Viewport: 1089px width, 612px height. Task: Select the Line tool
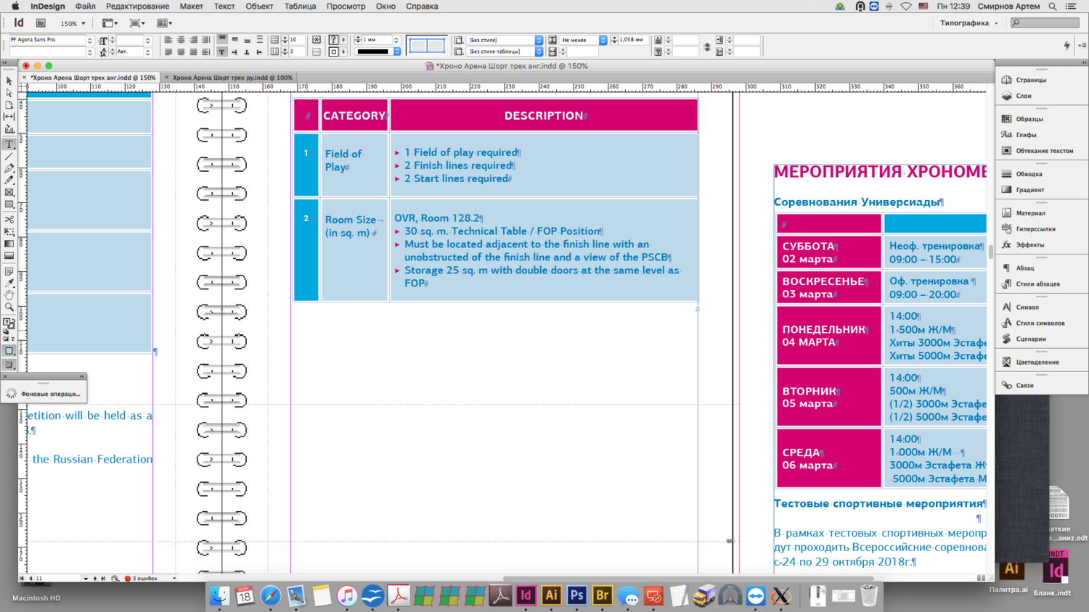(9, 157)
